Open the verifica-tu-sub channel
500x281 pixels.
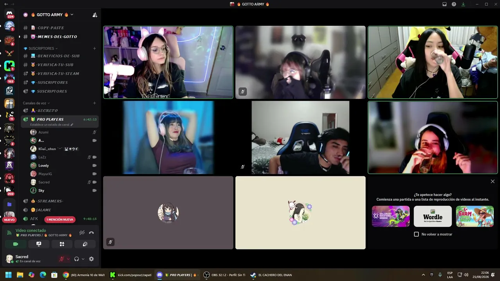pos(59,65)
